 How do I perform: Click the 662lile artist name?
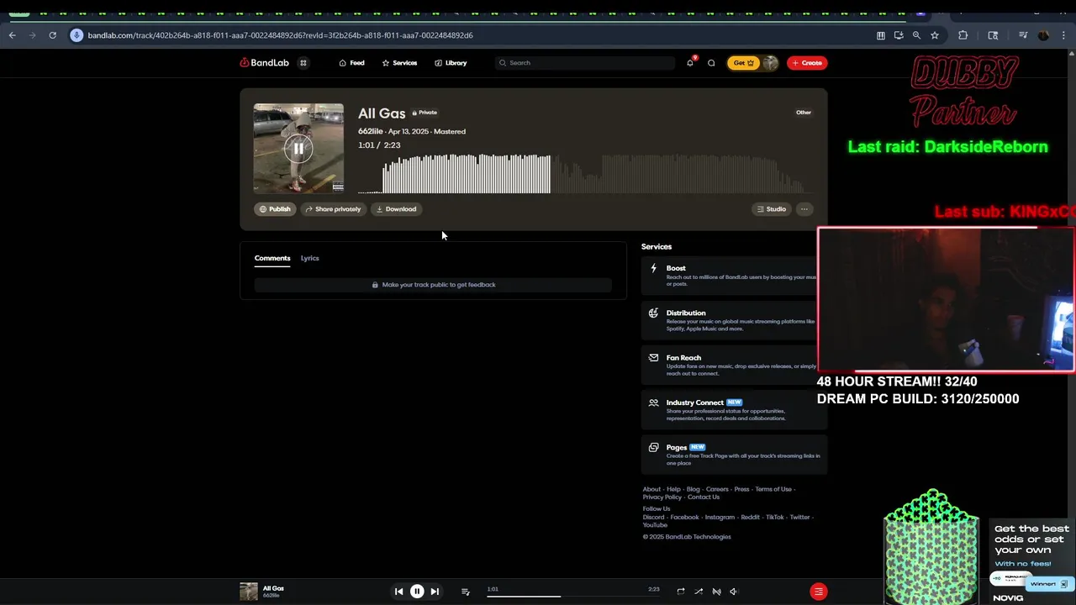coord(370,131)
